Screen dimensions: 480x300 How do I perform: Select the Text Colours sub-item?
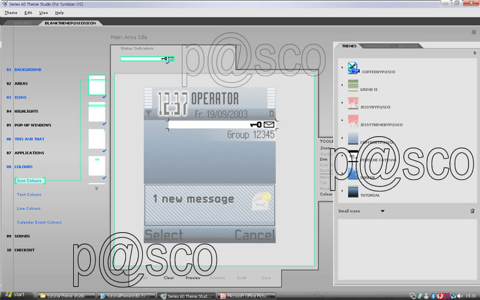click(x=29, y=194)
